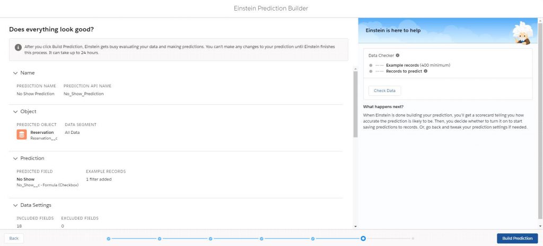The image size is (543, 246).
Task: Go to the third completed progress step
Action: click(x=211, y=239)
